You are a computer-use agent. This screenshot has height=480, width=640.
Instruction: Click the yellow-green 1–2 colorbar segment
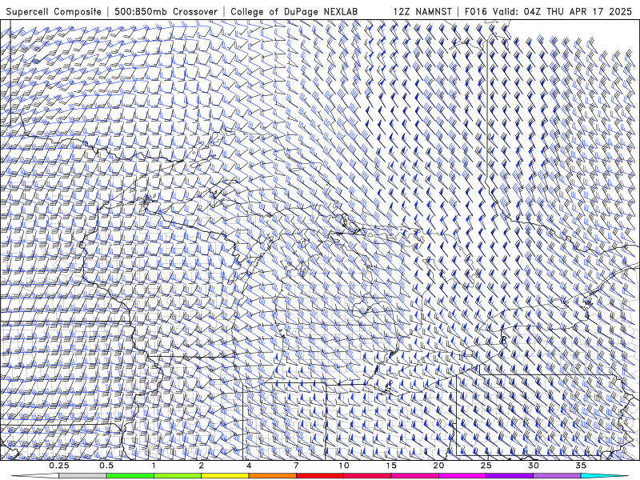pyautogui.click(x=178, y=476)
